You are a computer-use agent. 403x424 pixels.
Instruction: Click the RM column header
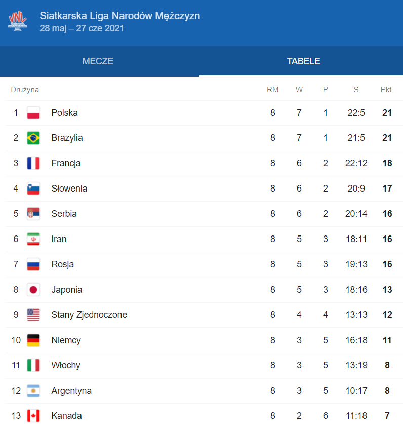pyautogui.click(x=272, y=90)
